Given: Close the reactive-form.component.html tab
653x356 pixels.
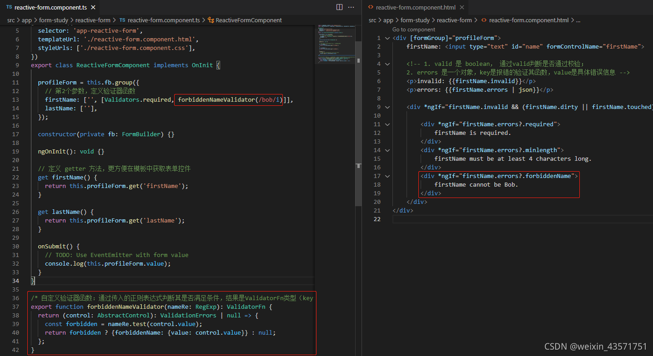Looking at the screenshot, I should (x=462, y=8).
